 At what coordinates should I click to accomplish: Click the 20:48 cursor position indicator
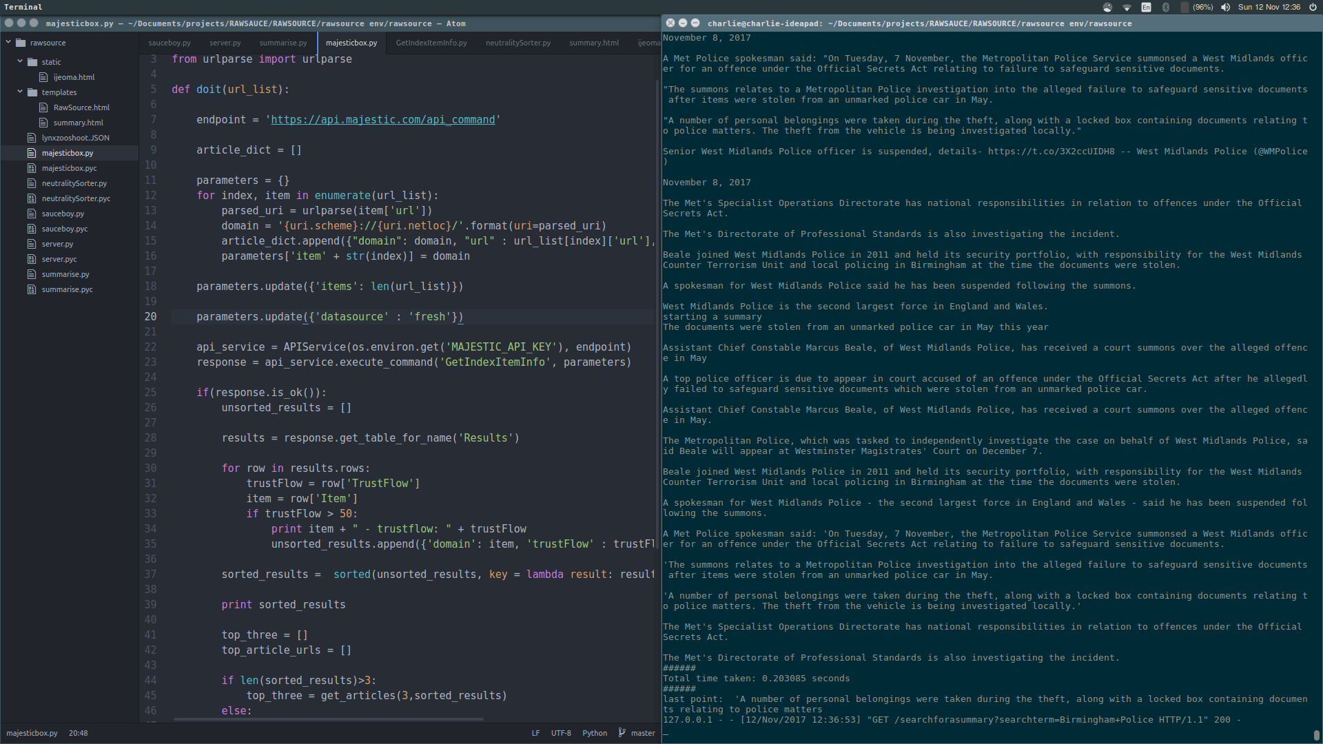click(78, 733)
